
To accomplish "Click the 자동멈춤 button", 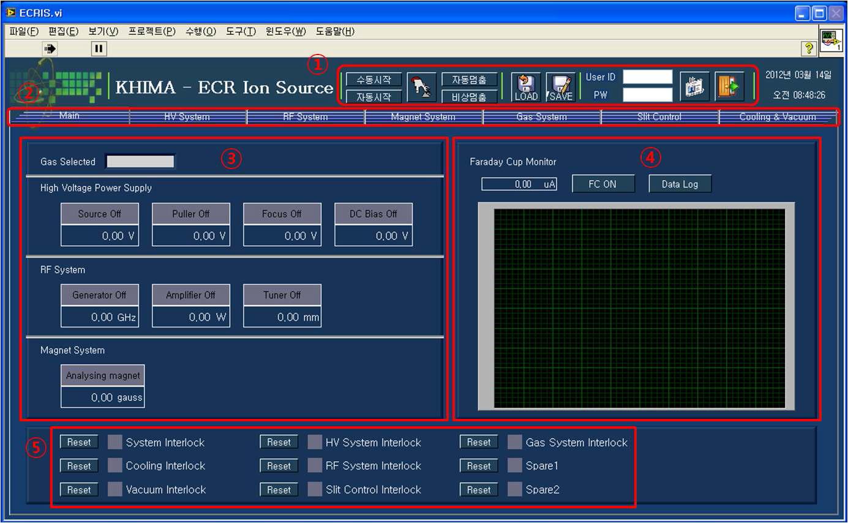I will [469, 79].
